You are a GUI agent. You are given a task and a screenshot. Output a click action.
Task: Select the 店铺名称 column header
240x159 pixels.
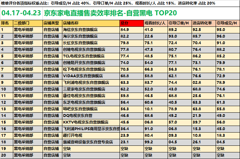[91, 23]
